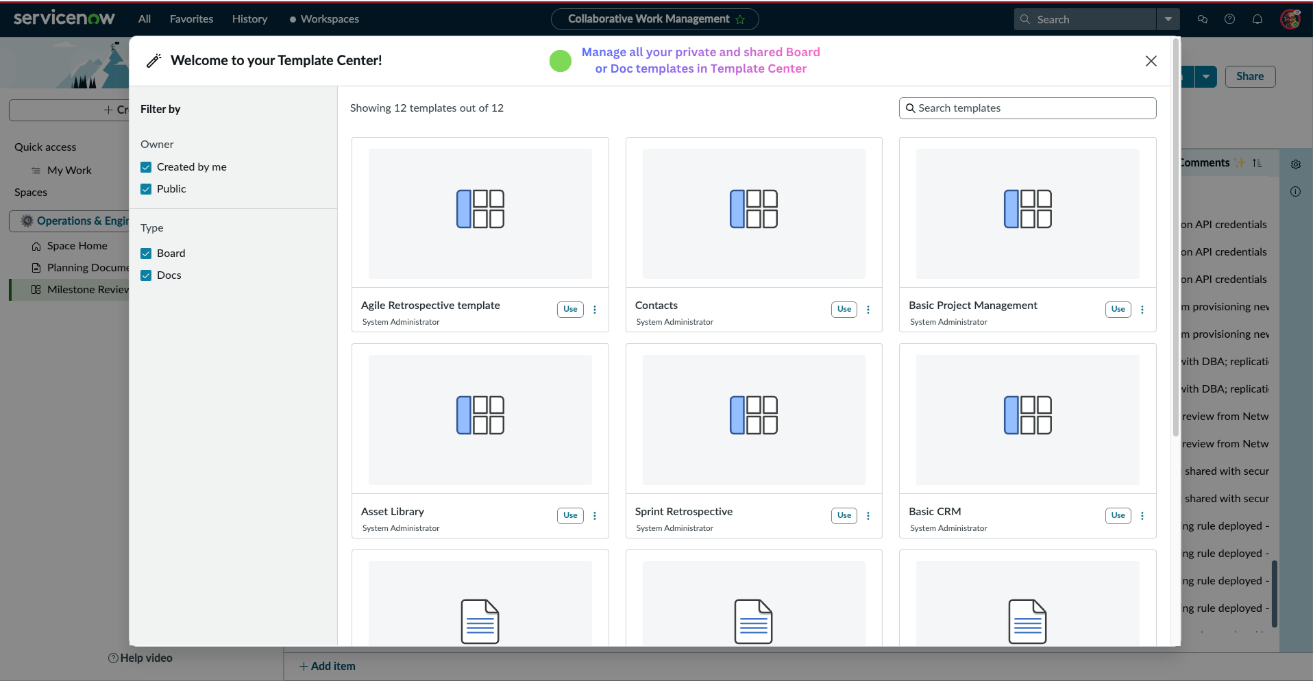Uncheck the Created by me filter
Screen dimensions: 1313x681
click(146, 167)
